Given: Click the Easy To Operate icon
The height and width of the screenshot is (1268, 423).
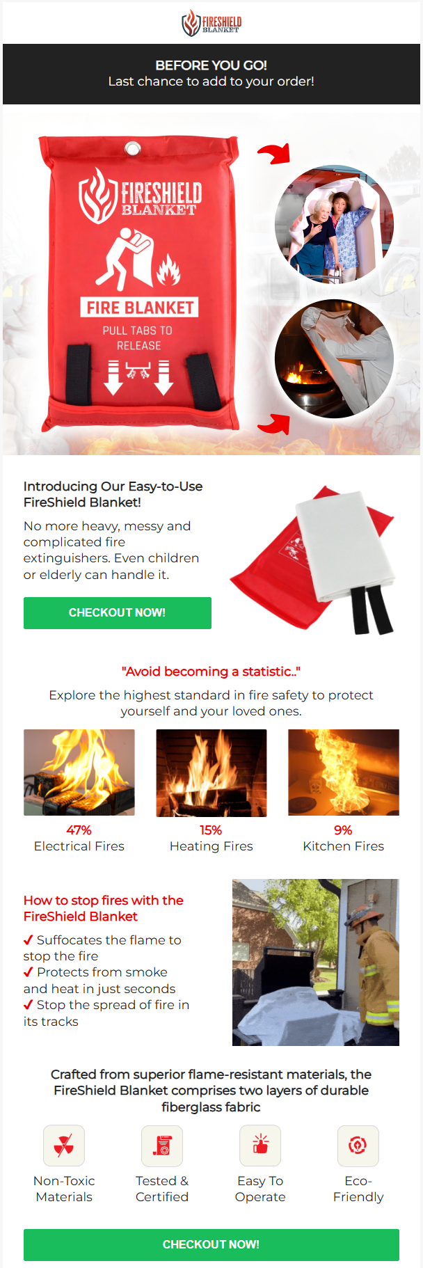Looking at the screenshot, I should point(260,1146).
